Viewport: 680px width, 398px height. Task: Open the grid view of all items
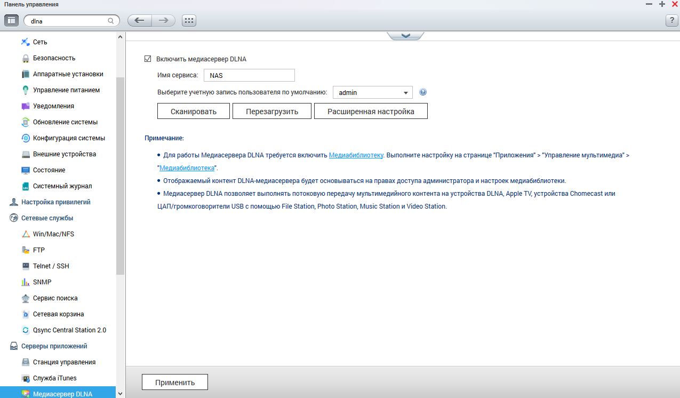click(189, 21)
